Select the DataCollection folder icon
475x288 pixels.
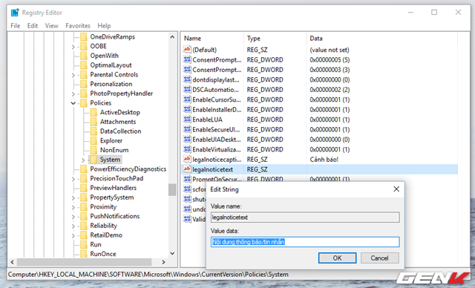tap(94, 131)
